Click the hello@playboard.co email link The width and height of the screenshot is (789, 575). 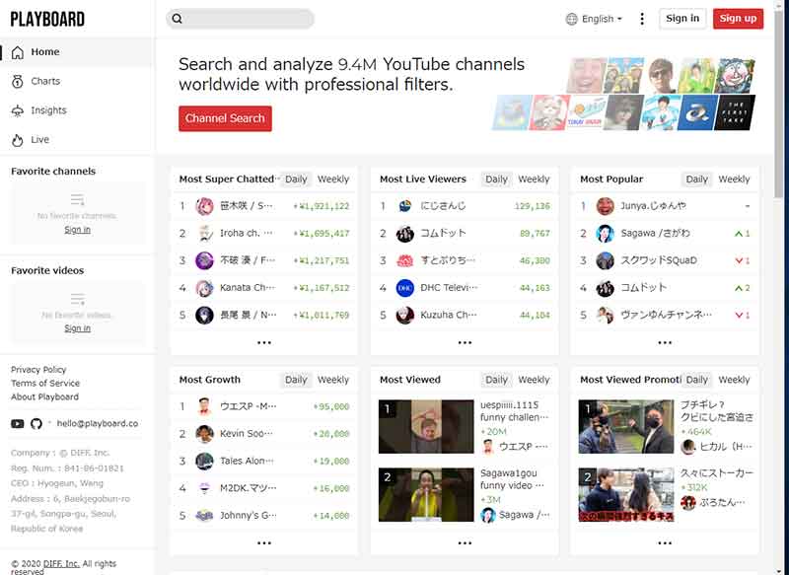coord(97,423)
